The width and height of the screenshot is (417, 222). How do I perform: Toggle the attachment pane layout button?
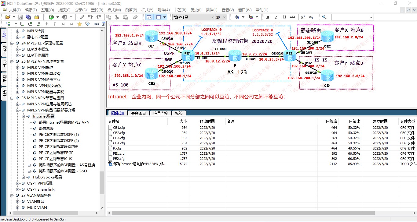[159, 17]
